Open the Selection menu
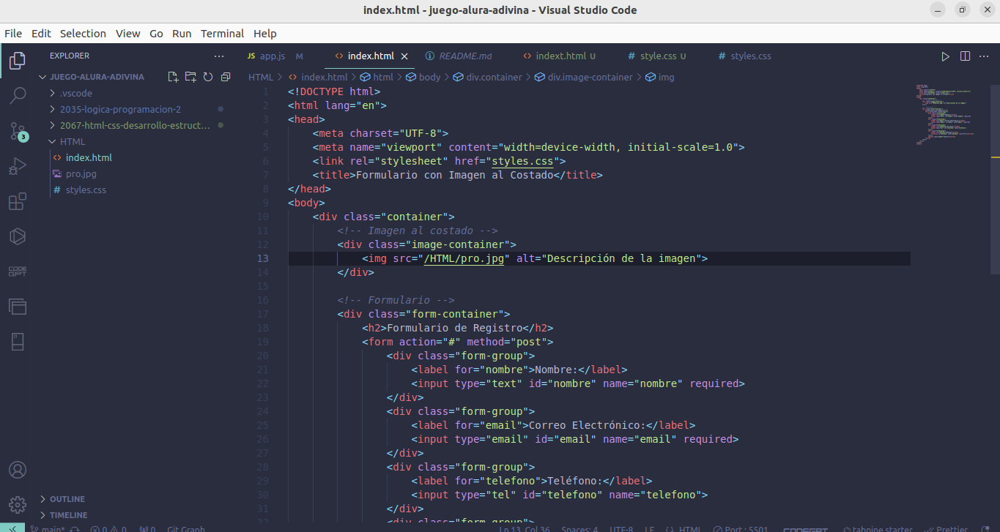Screen dimensions: 1000x532 pyautogui.click(x=83, y=34)
